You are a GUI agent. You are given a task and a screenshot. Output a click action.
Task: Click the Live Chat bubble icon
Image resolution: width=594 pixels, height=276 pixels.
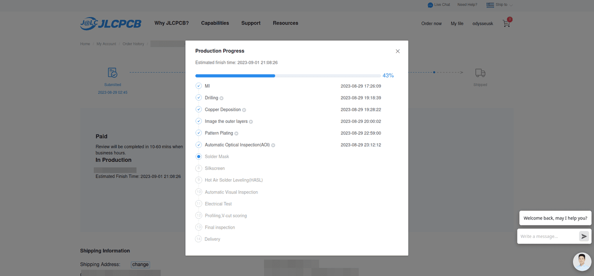pos(430,5)
